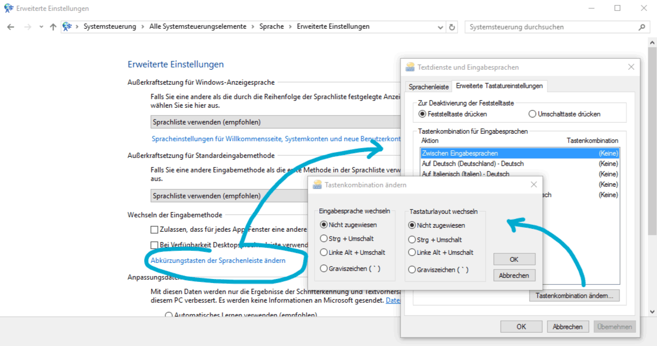Select Automatisches Lernen verwenden radio button
This screenshot has height=346, width=657.
(168, 315)
